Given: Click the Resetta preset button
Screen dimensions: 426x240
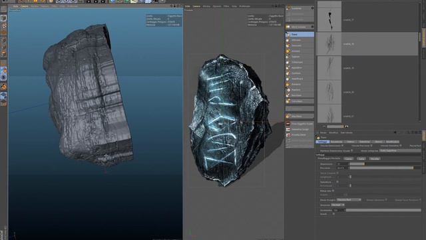Looking at the screenshot, I should coord(375,159).
